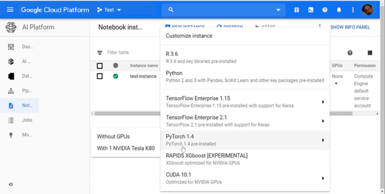This screenshot has width=385, height=194.
Task: Open Models lightbulb sidebar icon
Action: click(11, 135)
